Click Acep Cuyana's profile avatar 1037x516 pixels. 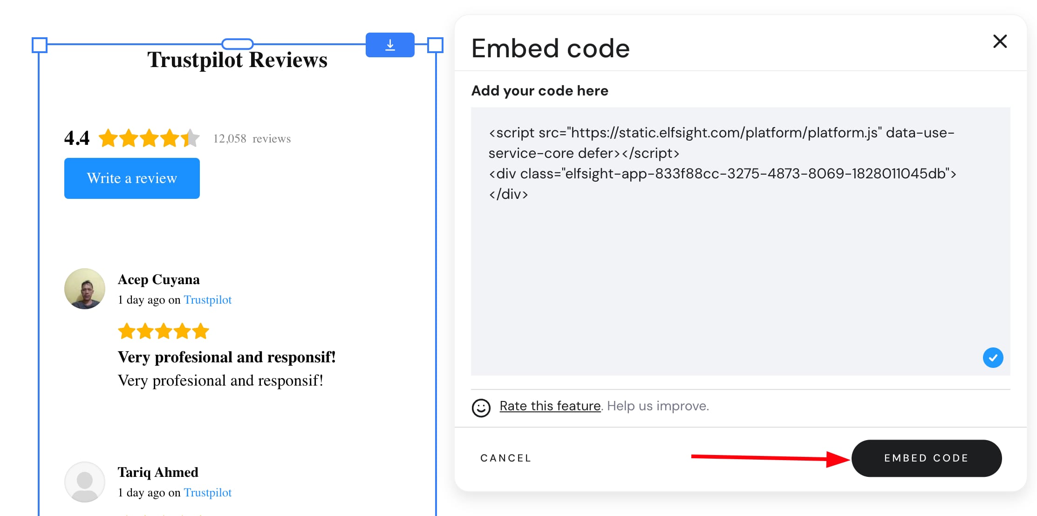[x=84, y=289]
